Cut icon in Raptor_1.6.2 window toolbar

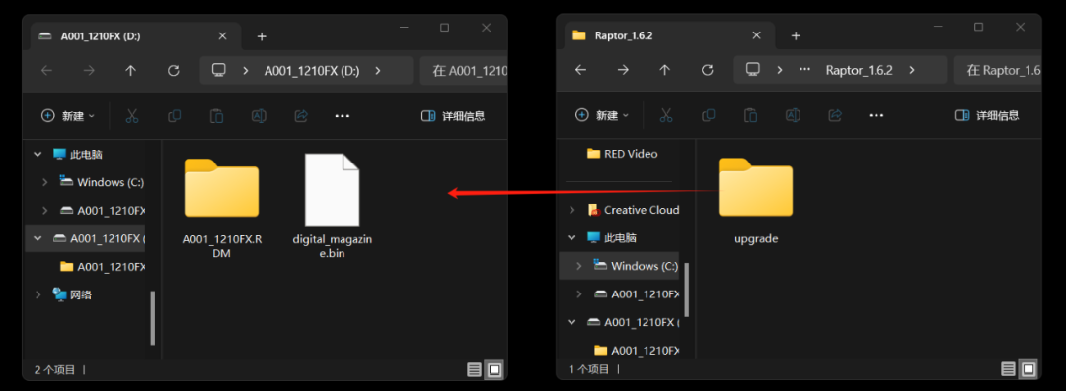[x=666, y=116]
